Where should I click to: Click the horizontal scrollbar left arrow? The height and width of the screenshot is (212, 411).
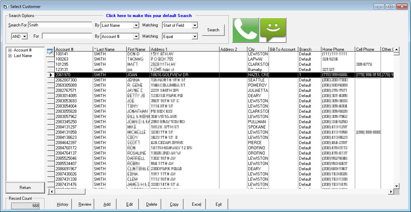[52, 191]
